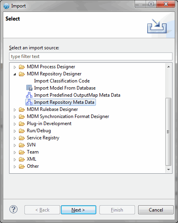Expand the Team category arrow
The width and height of the screenshot is (178, 223).
(x=15, y=152)
